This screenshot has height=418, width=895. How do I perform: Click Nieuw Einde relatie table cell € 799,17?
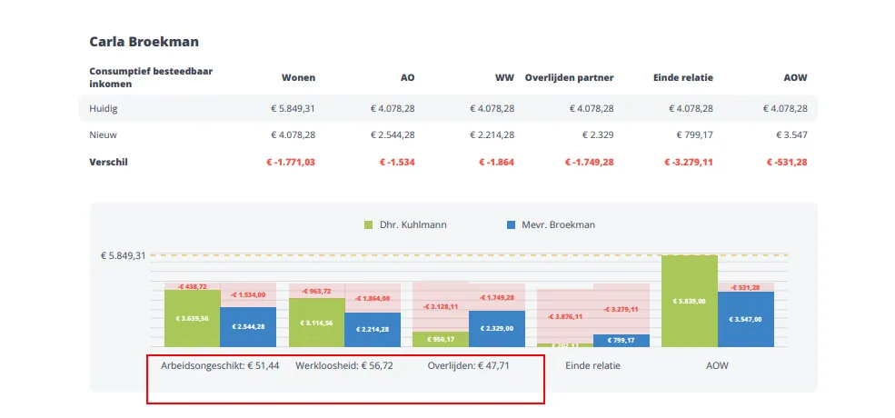pos(695,135)
